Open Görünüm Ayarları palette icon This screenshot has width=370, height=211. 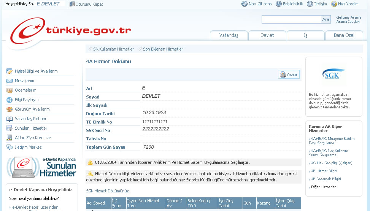coord(10,109)
